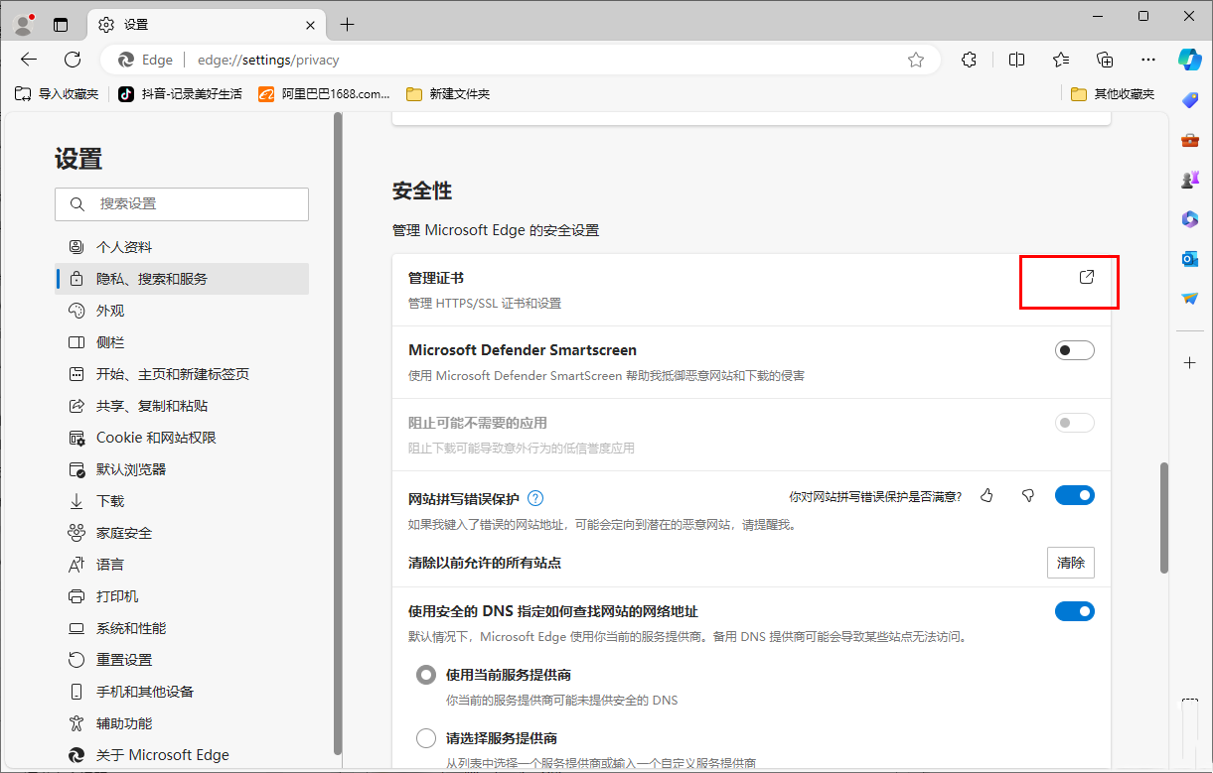Open 共享、复制和粘贴 settings
Screen dimensions: 1213x773
(182, 406)
